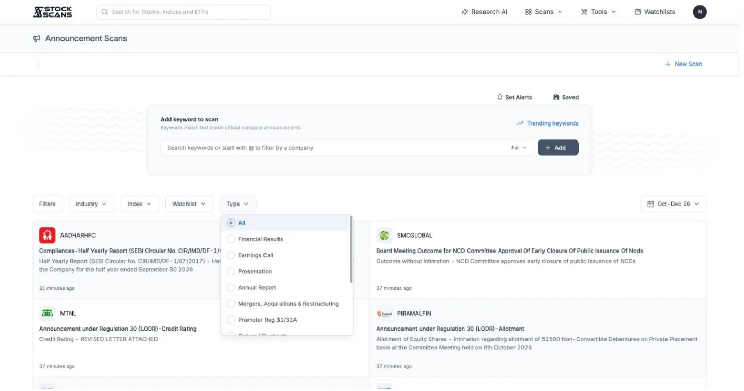Click the Type dropdown list scrollbar

pyautogui.click(x=351, y=249)
